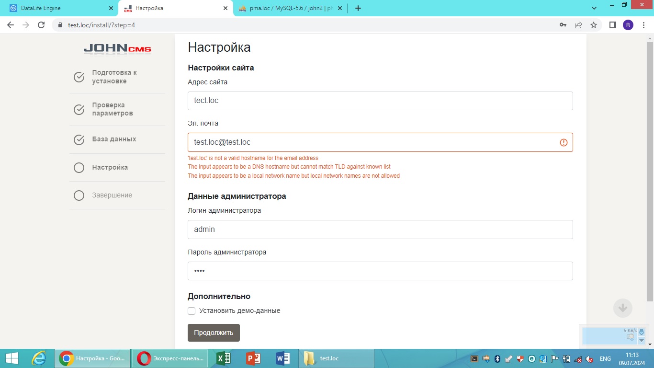The width and height of the screenshot is (654, 368).
Task: Toggle the browser side panel icon
Action: [x=612, y=25]
